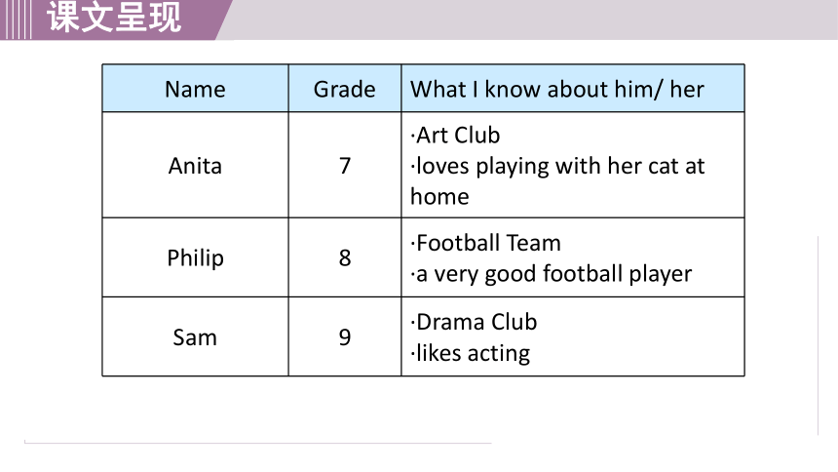Click the grade 8 cell

345,257
